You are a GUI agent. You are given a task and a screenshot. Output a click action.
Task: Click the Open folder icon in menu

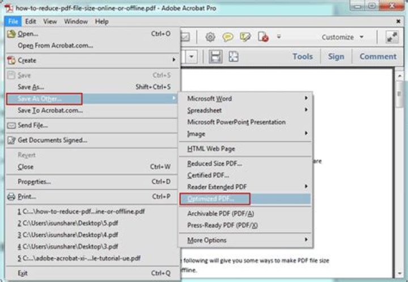11,34
